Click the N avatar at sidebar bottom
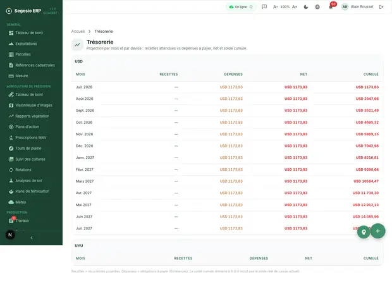392x289 pixels. (x=10, y=235)
